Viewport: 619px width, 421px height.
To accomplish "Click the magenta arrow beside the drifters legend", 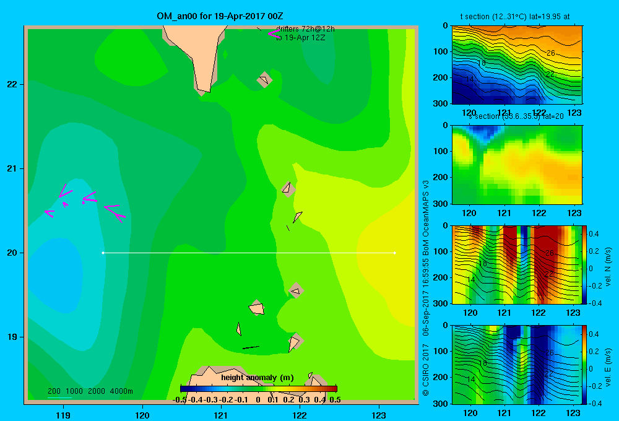I will pyautogui.click(x=274, y=34).
